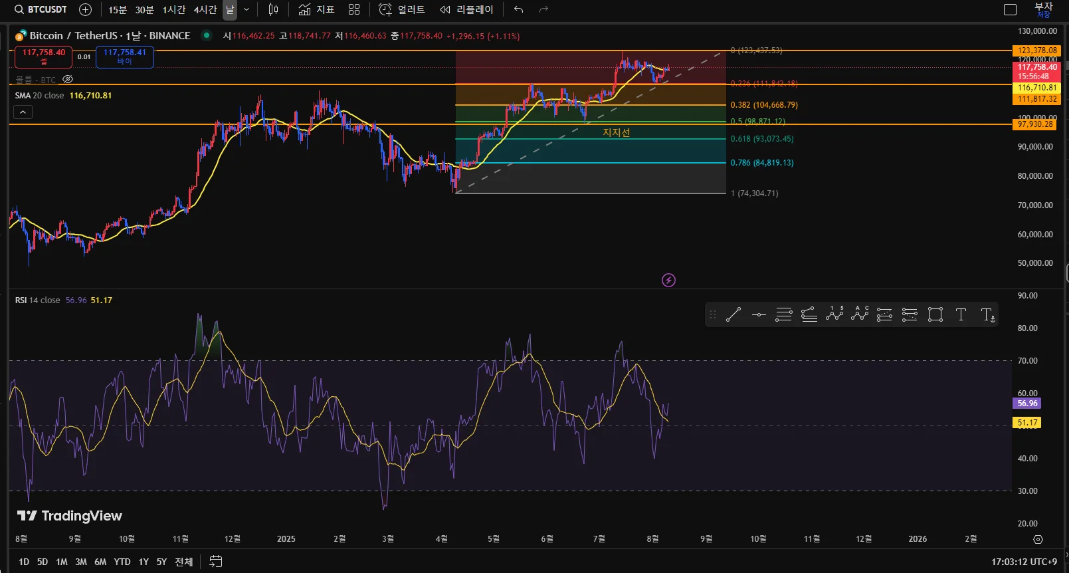Expand the timeframe dropdown arrow
This screenshot has height=573, width=1069.
point(246,9)
